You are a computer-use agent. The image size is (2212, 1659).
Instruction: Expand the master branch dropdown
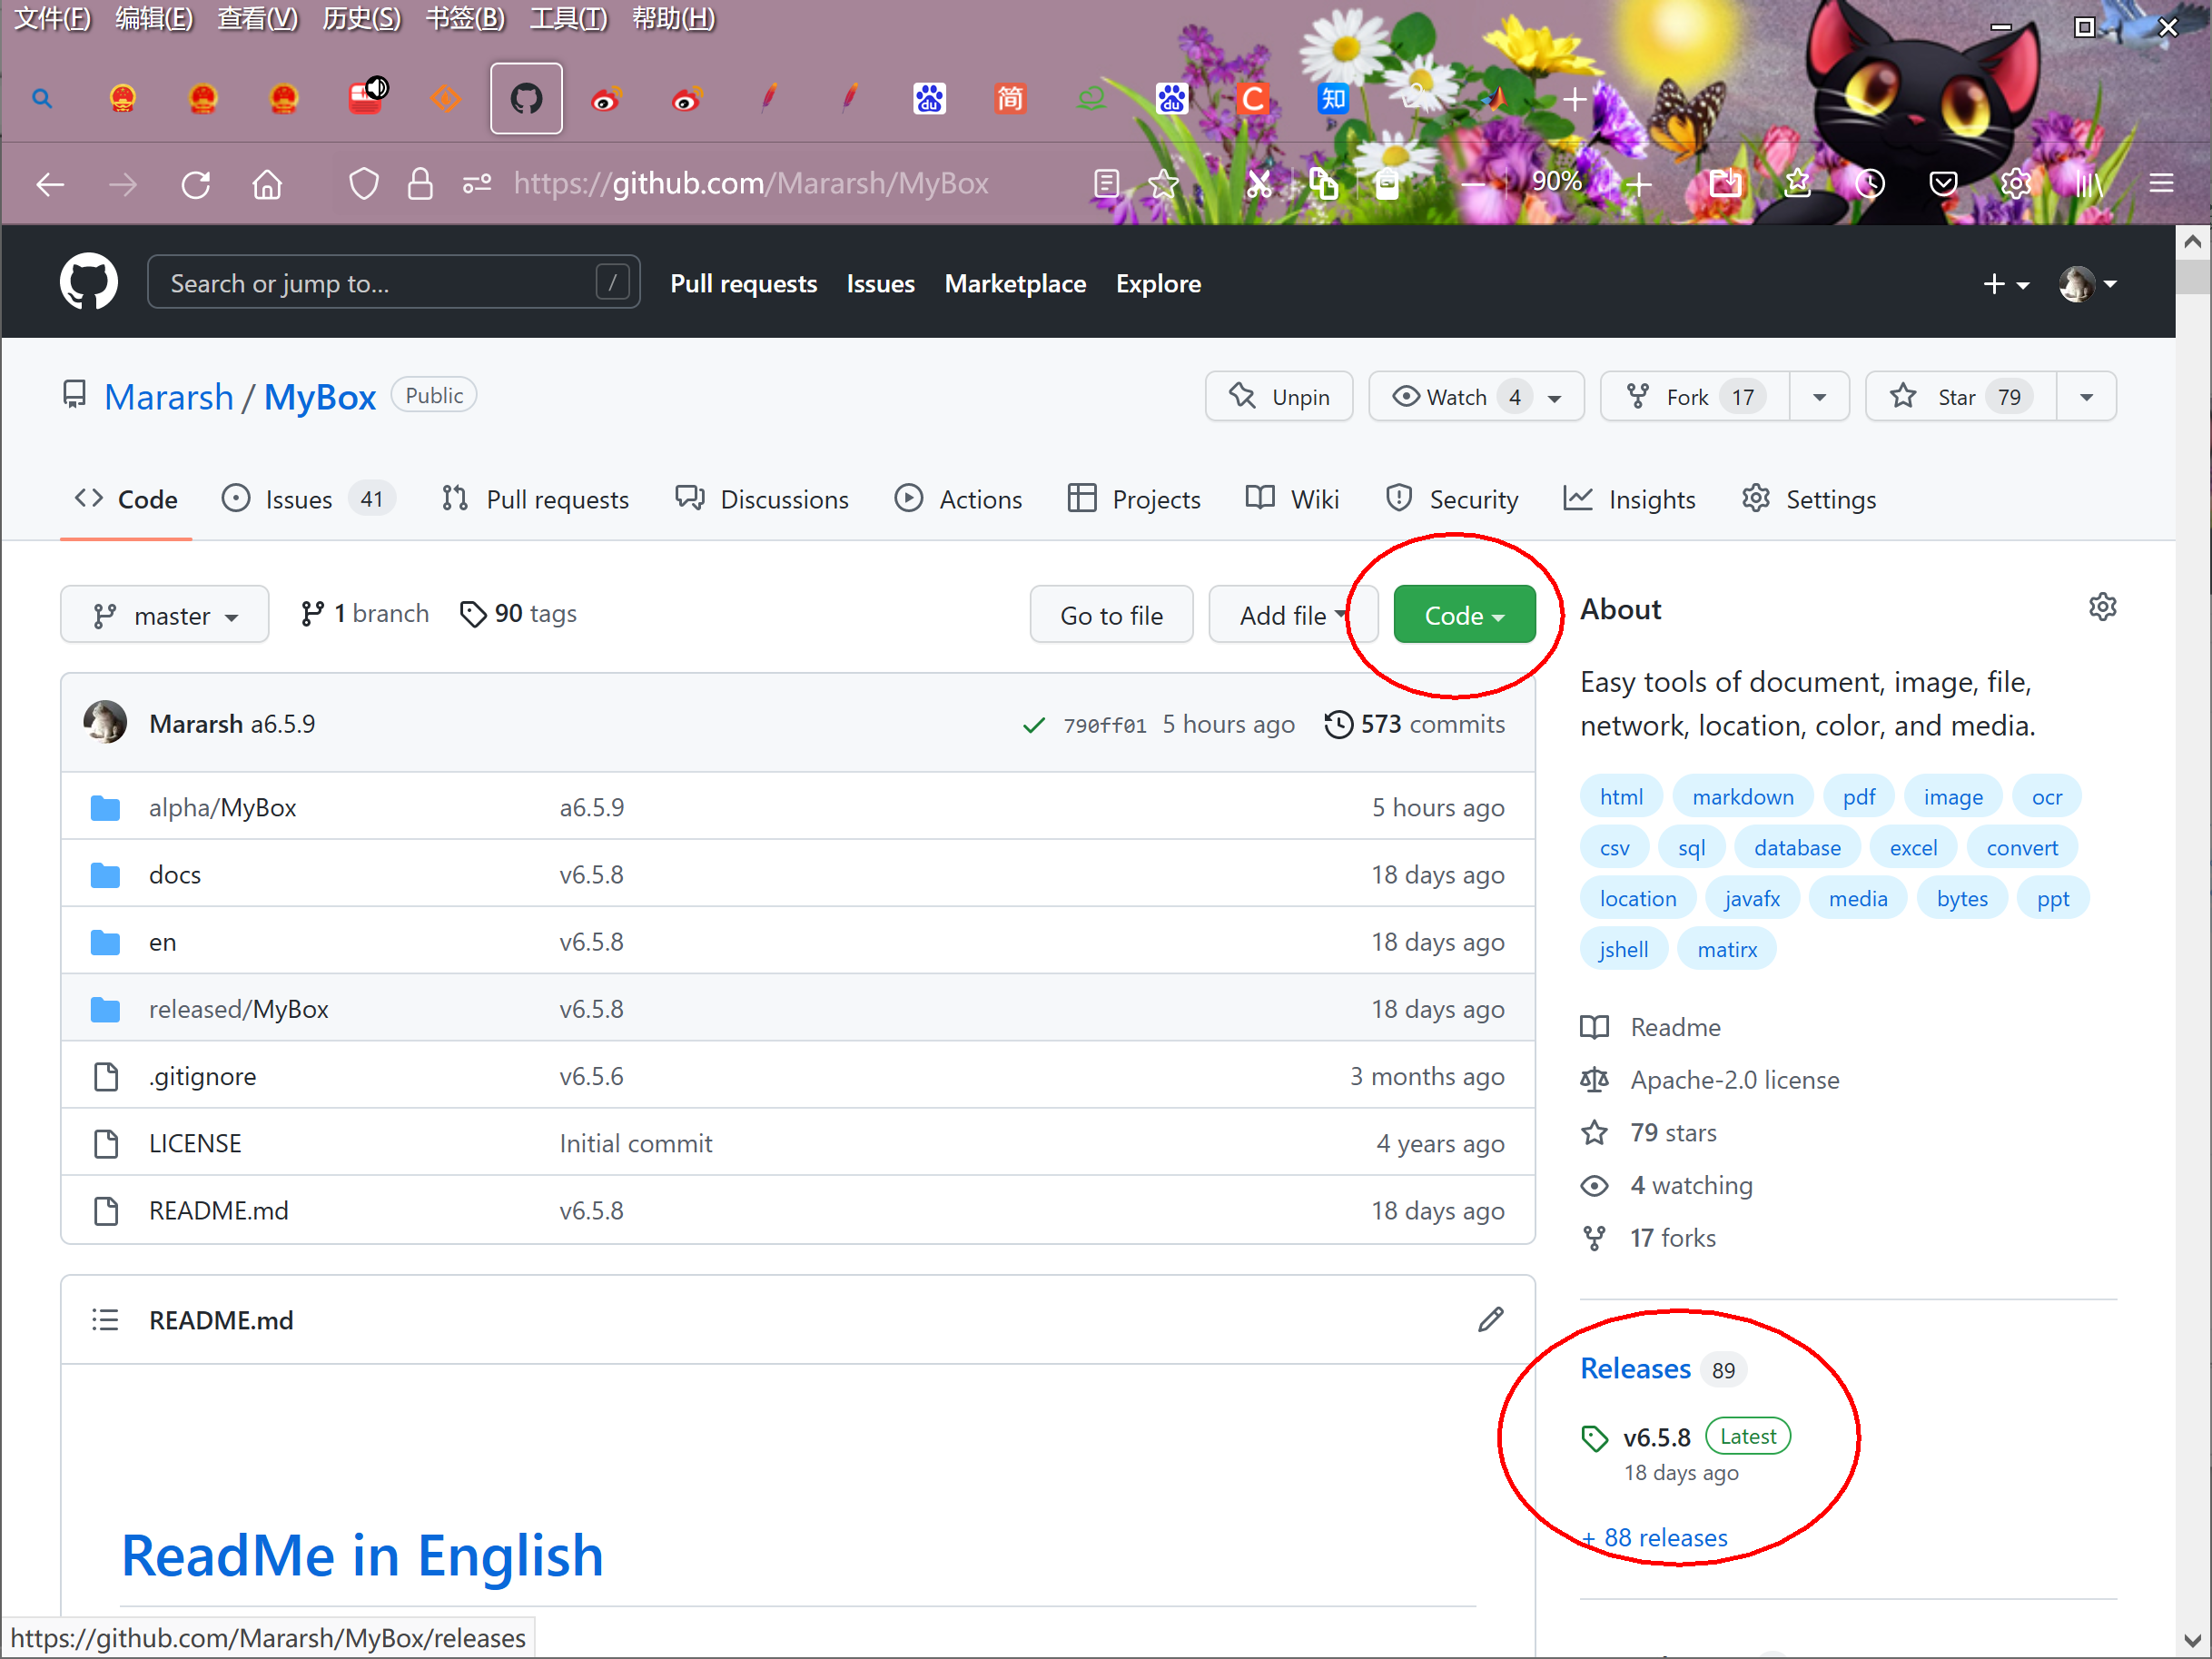click(165, 615)
